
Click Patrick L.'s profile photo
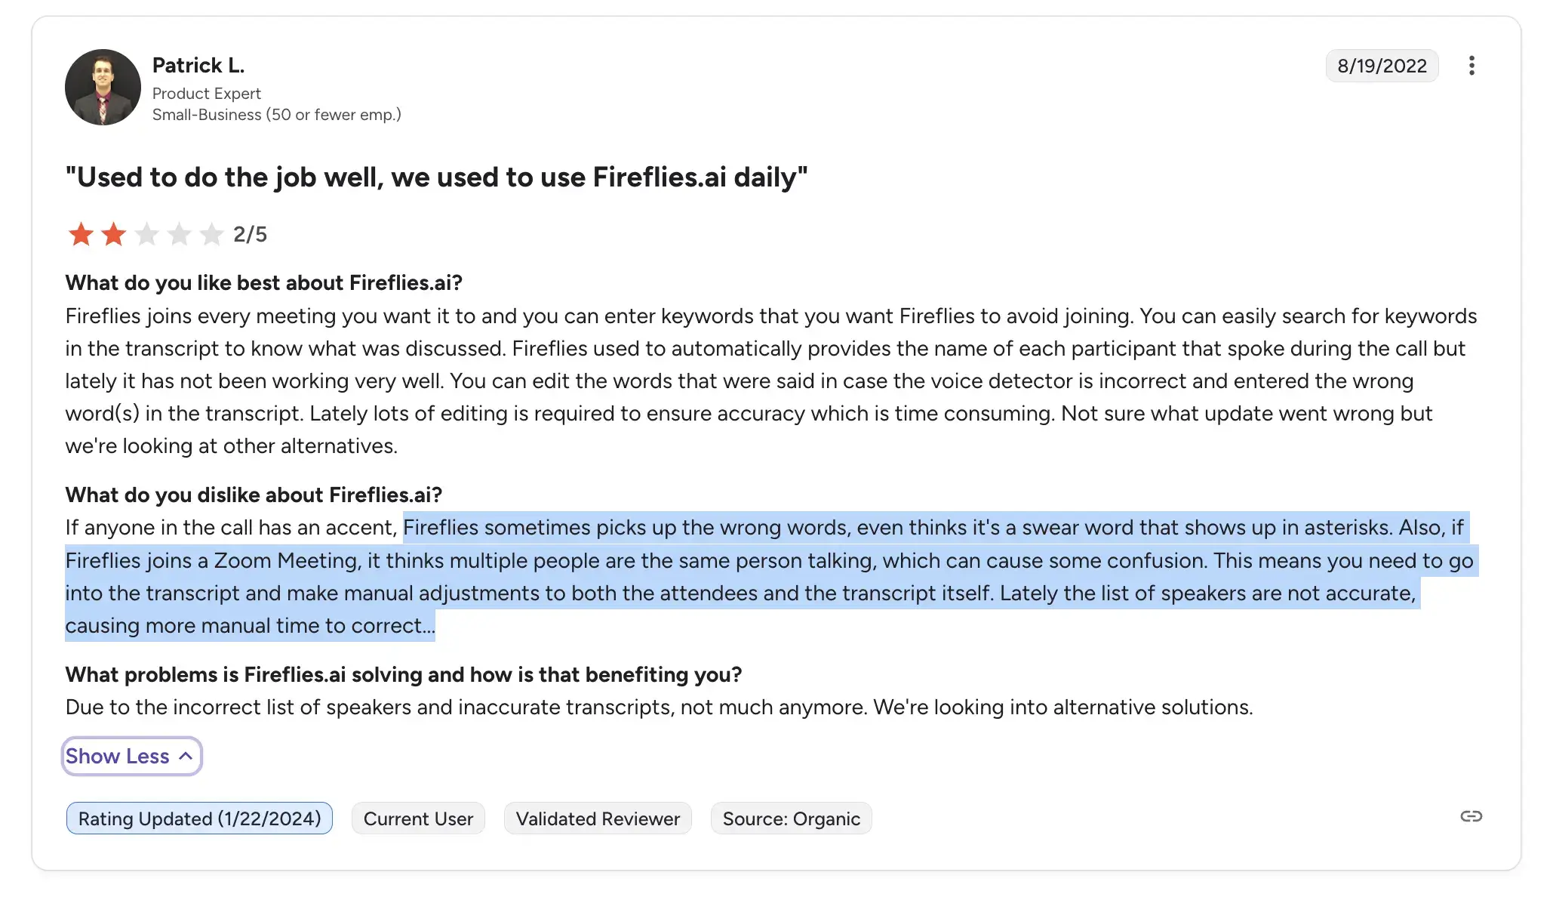click(x=103, y=87)
